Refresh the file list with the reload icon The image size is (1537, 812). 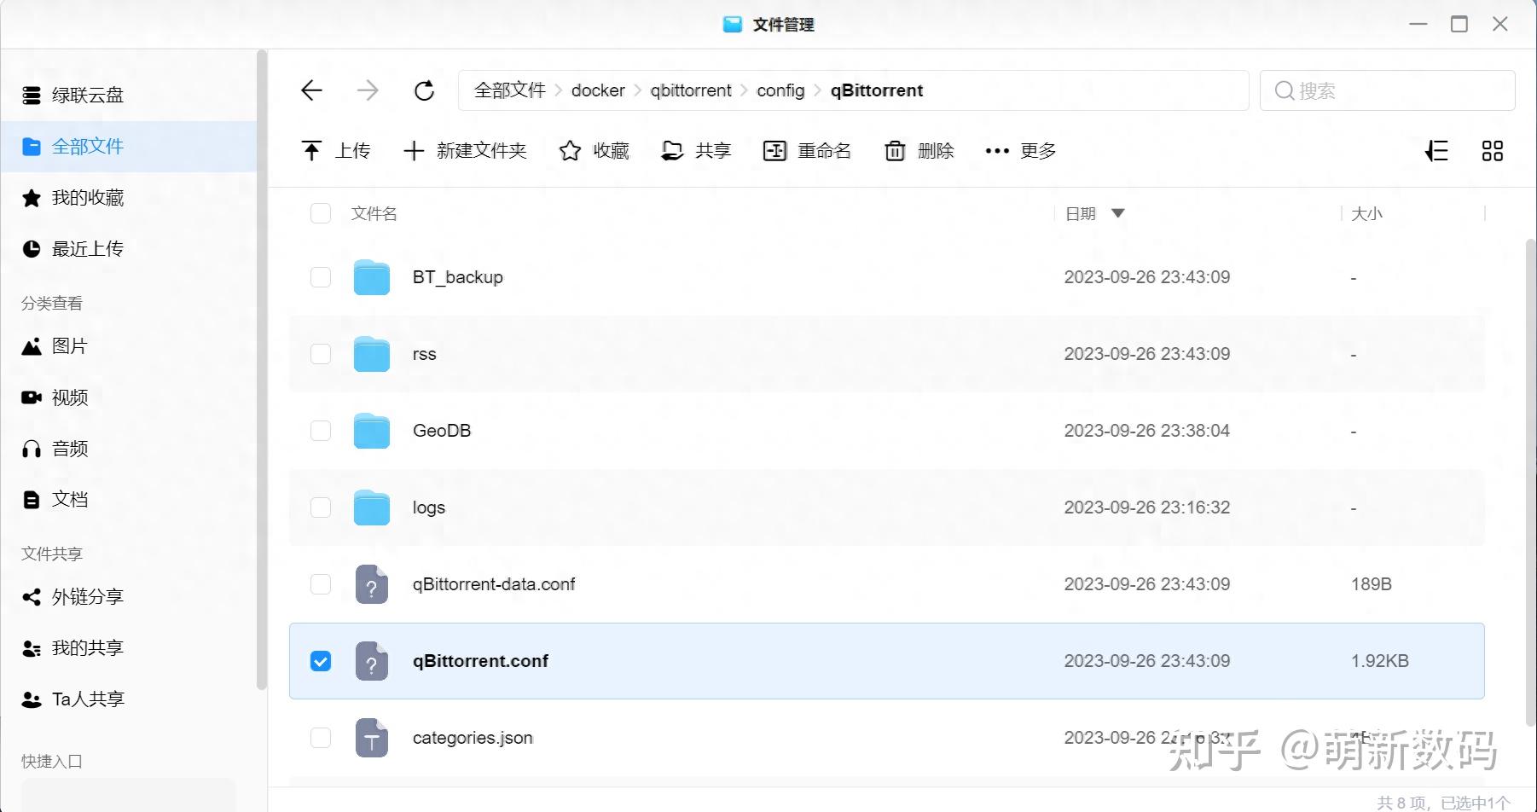coord(424,90)
